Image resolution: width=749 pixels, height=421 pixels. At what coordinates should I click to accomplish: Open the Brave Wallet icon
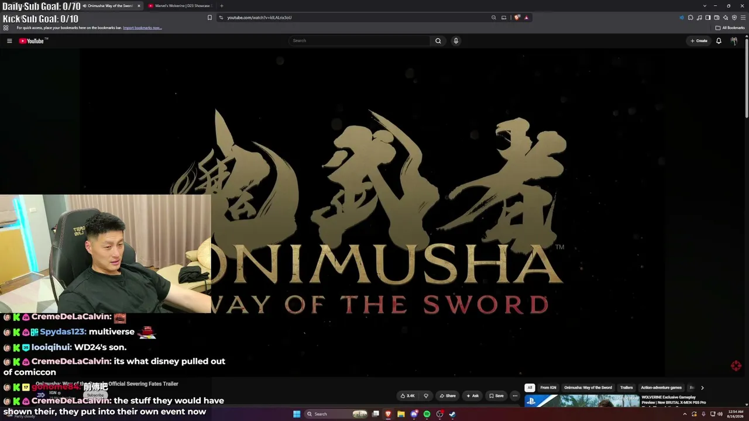click(717, 18)
